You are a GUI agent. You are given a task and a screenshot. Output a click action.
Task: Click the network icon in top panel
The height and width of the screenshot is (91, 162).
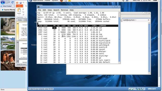pyautogui.click(x=127, y=1)
